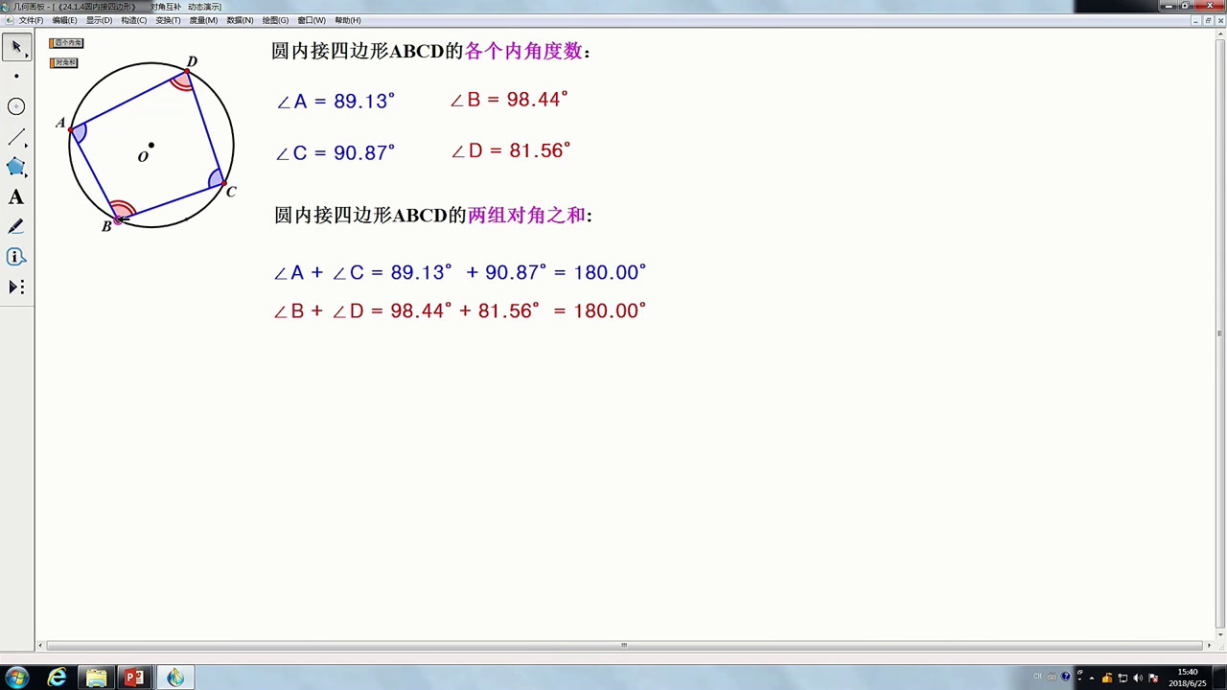
Task: Select the ∠B = 98.44° measurement
Action: coord(510,99)
